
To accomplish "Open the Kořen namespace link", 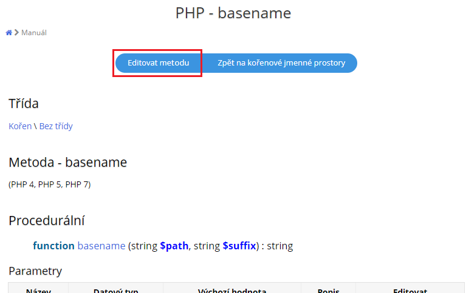I will (20, 126).
